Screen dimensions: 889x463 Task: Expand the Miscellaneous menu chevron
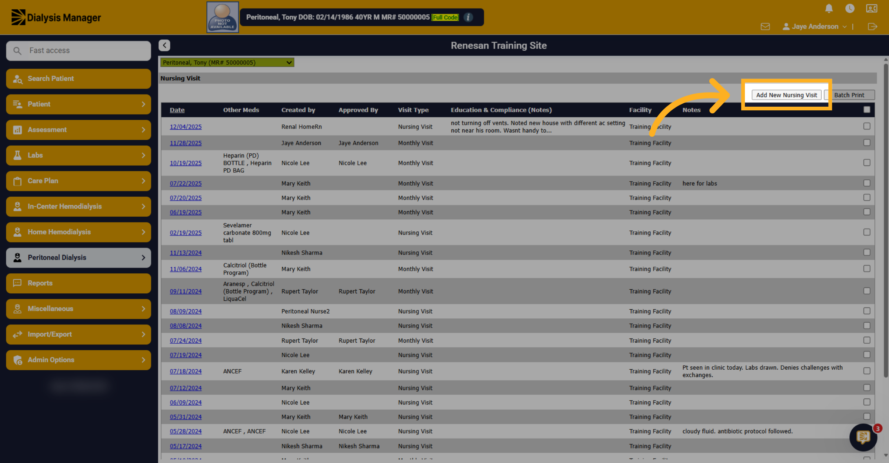(143, 309)
